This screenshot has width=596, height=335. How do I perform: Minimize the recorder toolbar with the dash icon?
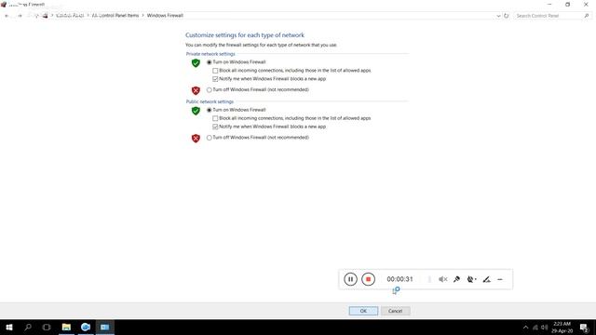pyautogui.click(x=500, y=279)
